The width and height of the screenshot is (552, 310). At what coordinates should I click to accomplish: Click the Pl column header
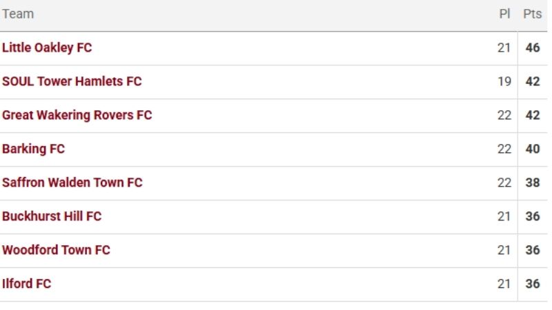coord(504,14)
